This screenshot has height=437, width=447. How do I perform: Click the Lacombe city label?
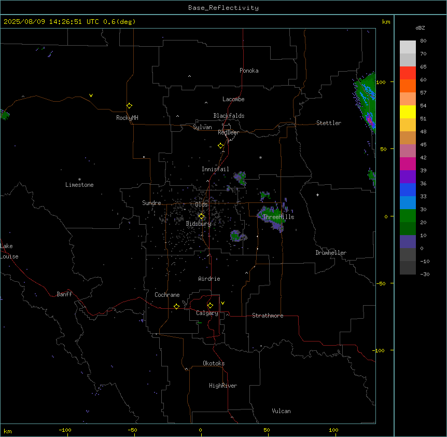233,99
